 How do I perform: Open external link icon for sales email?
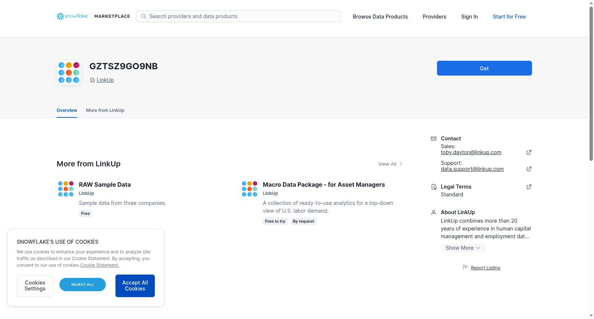pyautogui.click(x=529, y=152)
